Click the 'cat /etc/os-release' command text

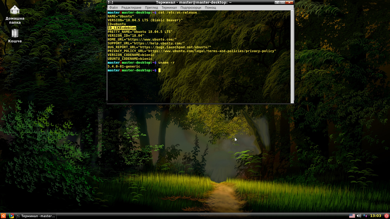pos(178,12)
